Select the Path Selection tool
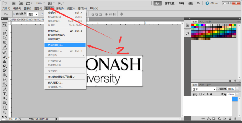Viewport: 242px width, 123px height. click(5, 98)
